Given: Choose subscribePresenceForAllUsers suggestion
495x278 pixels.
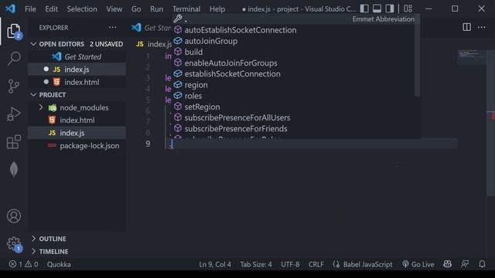Looking at the screenshot, I should 294,117.
